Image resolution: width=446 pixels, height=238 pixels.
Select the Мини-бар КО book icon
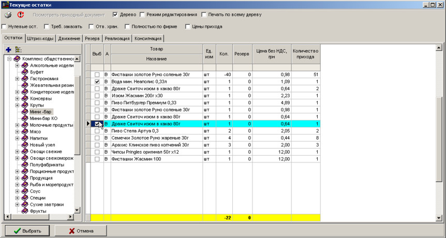pos(24,118)
